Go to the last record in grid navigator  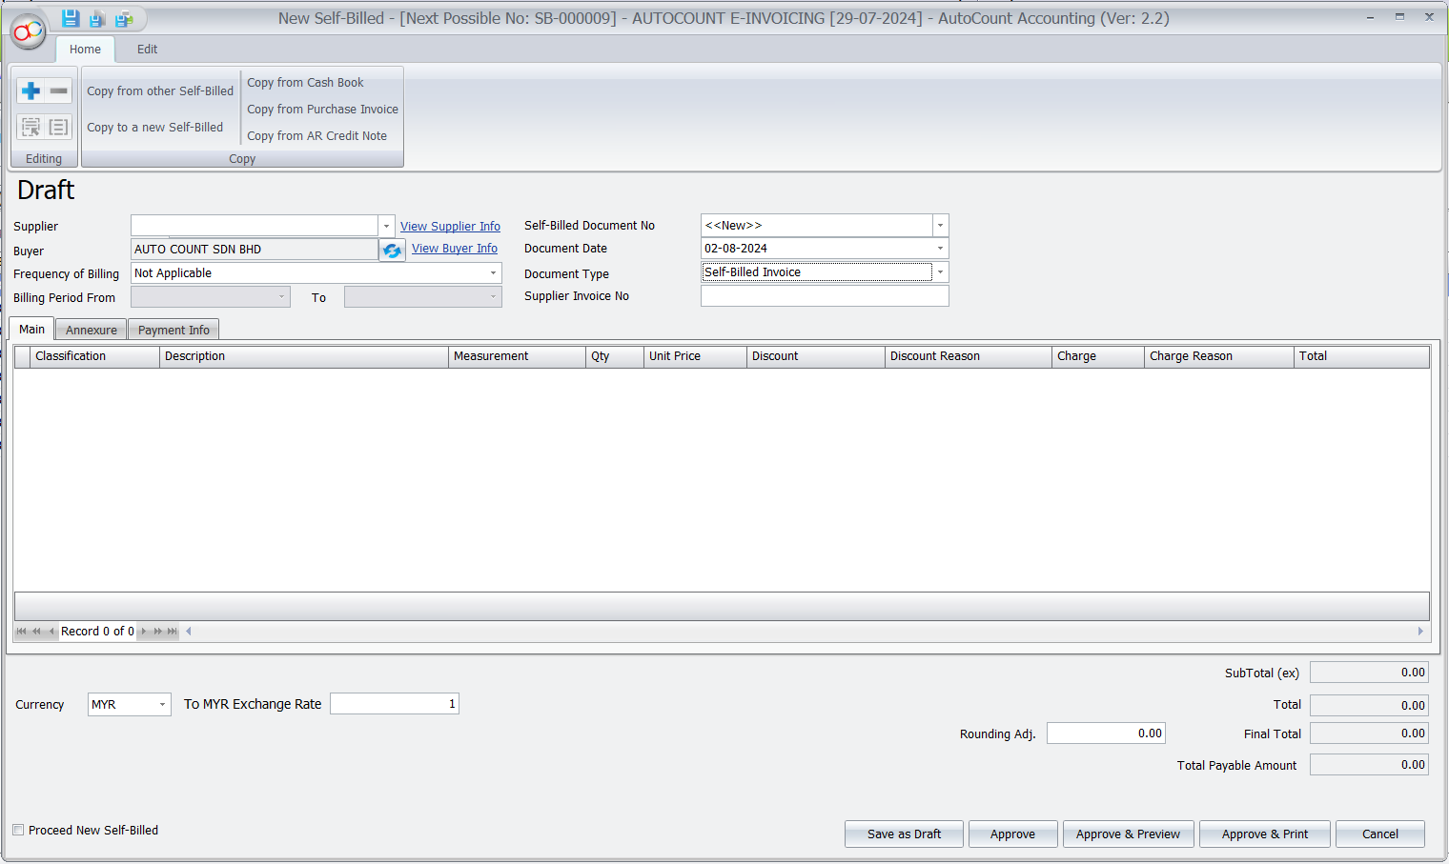[x=173, y=632]
